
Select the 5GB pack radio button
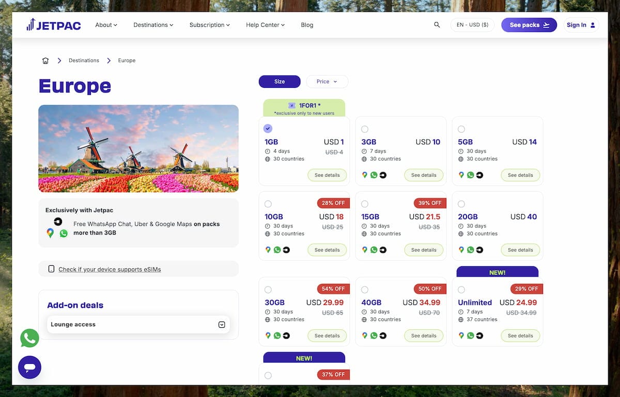click(x=461, y=129)
